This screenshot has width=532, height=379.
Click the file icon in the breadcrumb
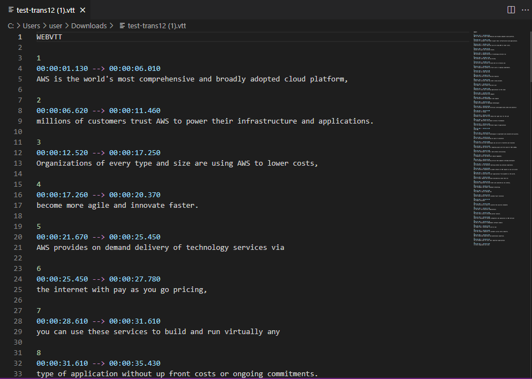click(123, 25)
